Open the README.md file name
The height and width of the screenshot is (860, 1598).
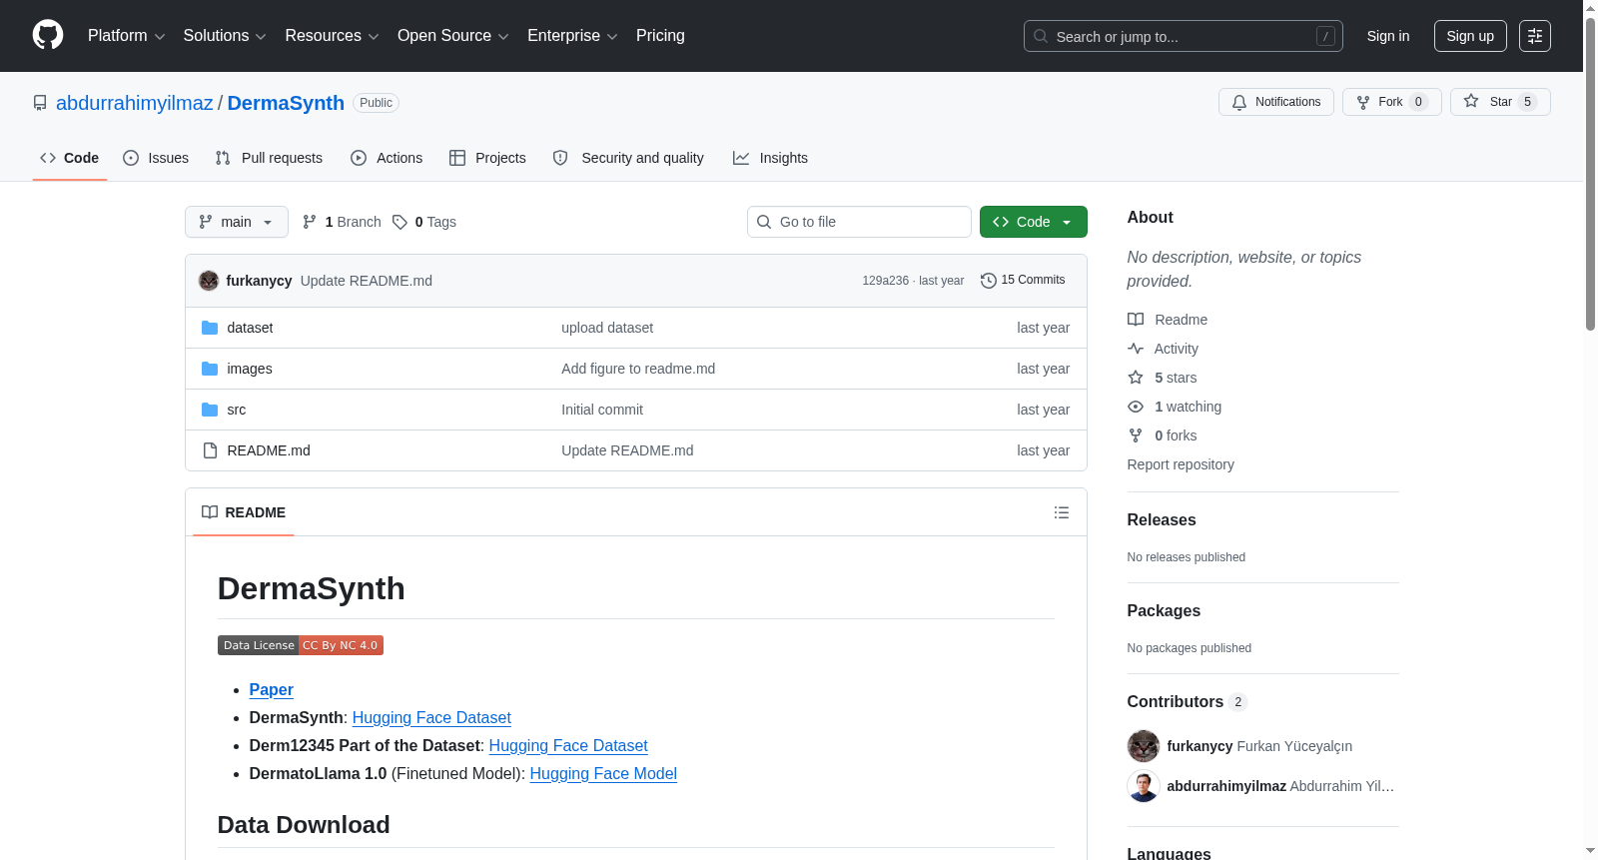[269, 450]
